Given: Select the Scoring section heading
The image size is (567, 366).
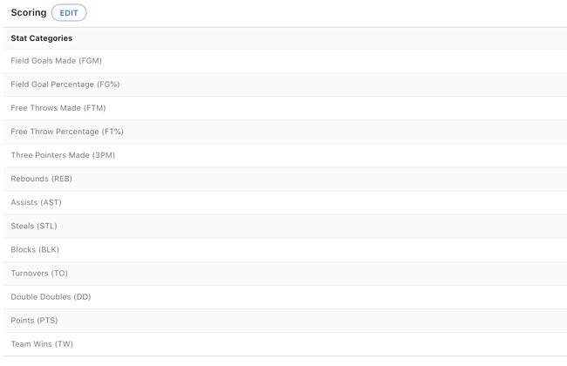Looking at the screenshot, I should [29, 13].
